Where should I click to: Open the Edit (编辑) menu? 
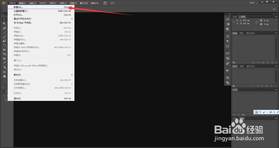(22, 3)
